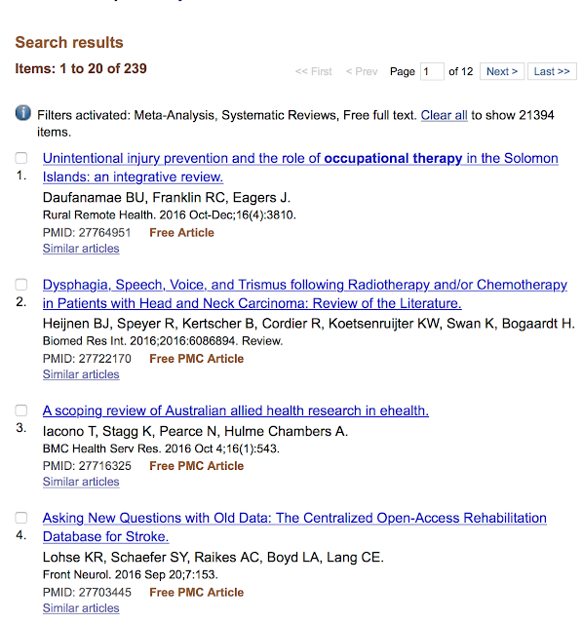Click Free PMC Article label for PMID 27722170
The height and width of the screenshot is (624, 583).
click(x=197, y=359)
